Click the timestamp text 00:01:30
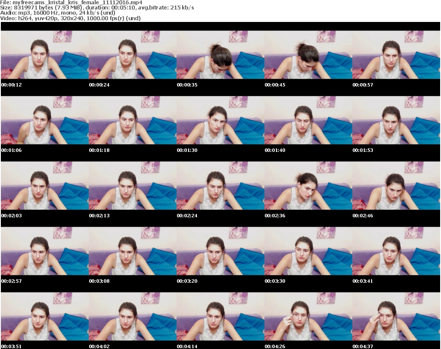441x349 pixels. tap(187, 150)
